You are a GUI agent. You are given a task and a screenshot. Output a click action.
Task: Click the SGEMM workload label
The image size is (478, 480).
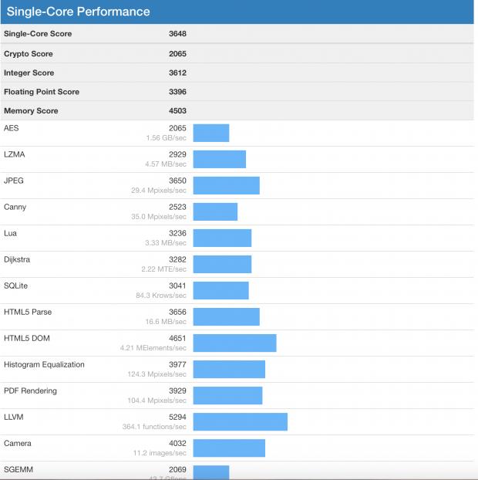tap(19, 469)
